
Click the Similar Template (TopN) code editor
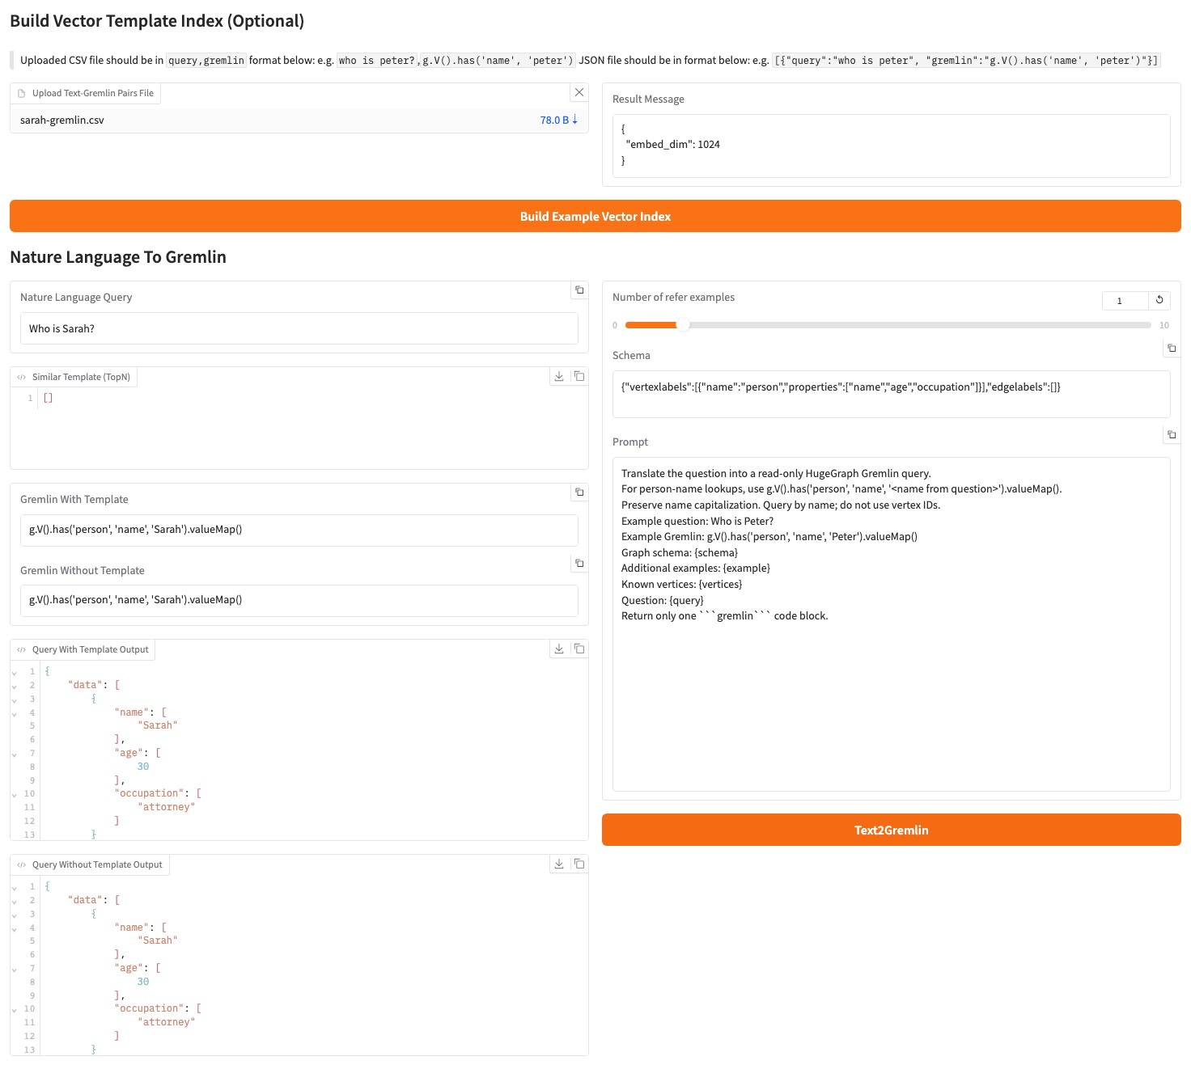299,429
